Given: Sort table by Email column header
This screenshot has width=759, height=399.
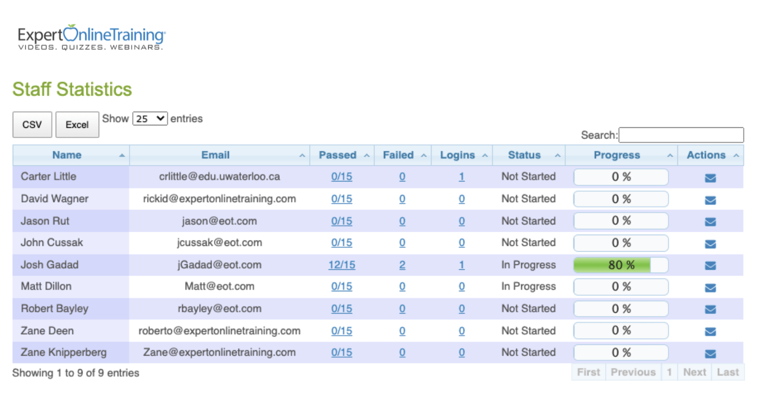Looking at the screenshot, I should coord(219,155).
